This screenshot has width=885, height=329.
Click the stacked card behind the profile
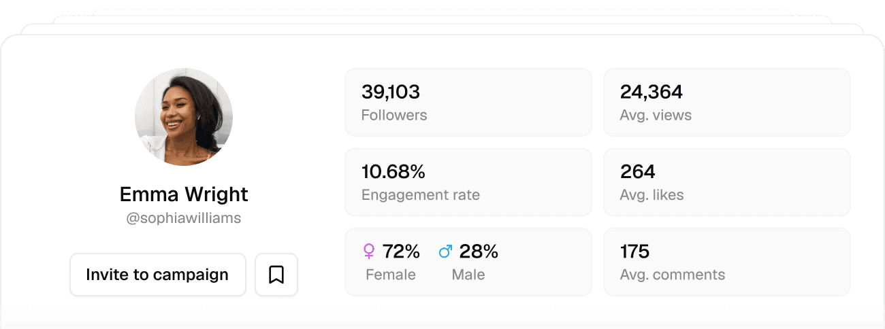pos(442,29)
